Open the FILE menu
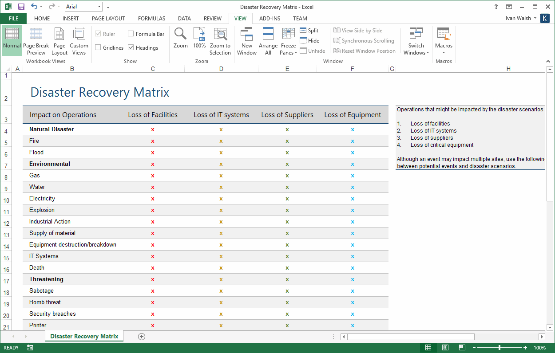555x353 pixels. point(13,18)
